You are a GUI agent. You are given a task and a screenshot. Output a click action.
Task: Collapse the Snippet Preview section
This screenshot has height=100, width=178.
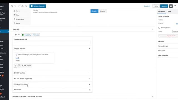(52, 49)
